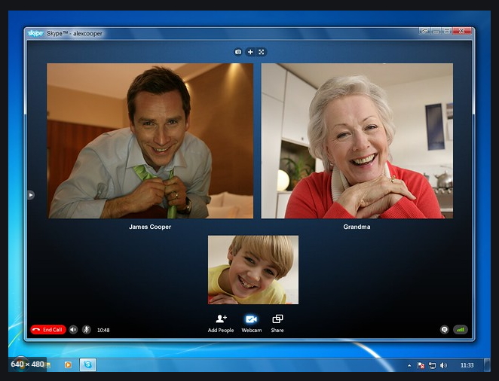Check the call quality signal bars indicator

461,330
